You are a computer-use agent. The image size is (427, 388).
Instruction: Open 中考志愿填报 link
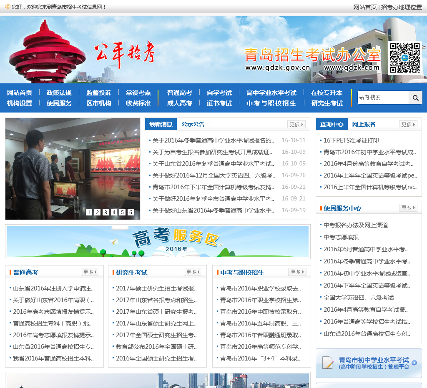pos(341,237)
